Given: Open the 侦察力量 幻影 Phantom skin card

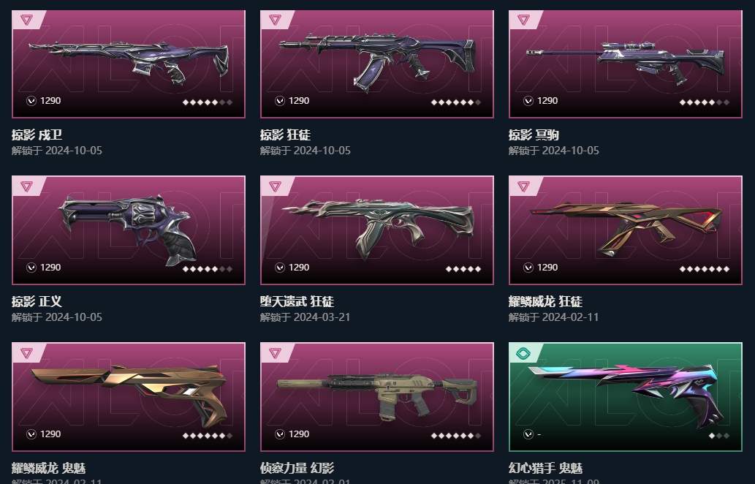Looking at the screenshot, I should [x=377, y=397].
